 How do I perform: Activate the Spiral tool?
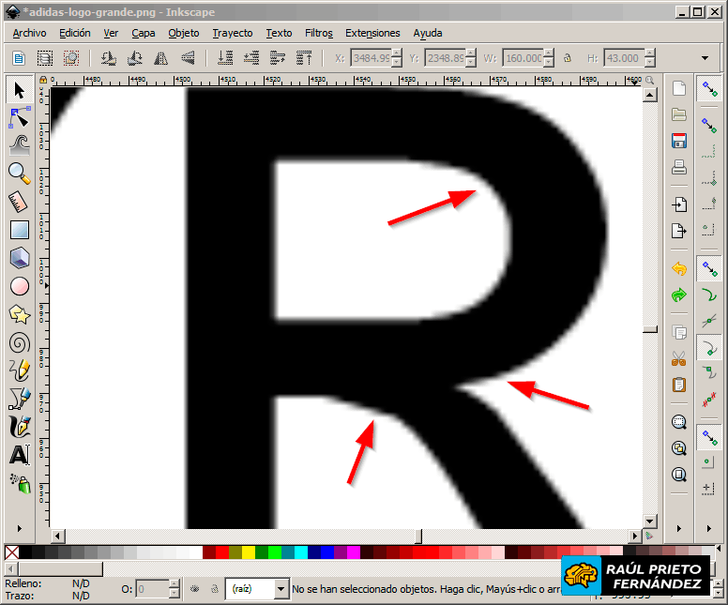(x=19, y=343)
